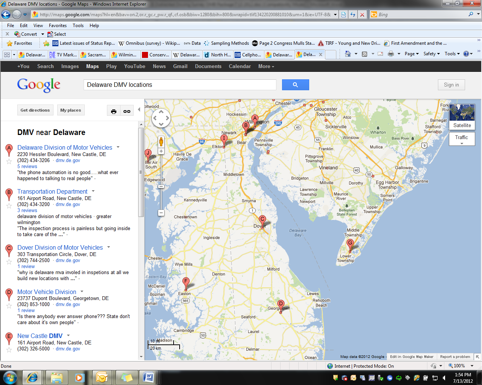Screen dimensions: 482x385
Task: Star the Delaware Division of Motor Vehicles result
Action: click(x=9, y=161)
